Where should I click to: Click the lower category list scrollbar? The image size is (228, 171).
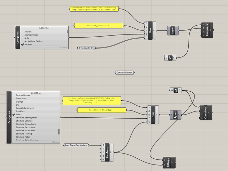coord(59,132)
